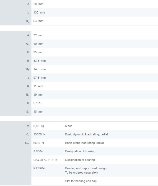The width and height of the screenshot is (158, 186).
Task: Select the H1 14,5 mm value
Action: pyautogui.click(x=40, y=69)
